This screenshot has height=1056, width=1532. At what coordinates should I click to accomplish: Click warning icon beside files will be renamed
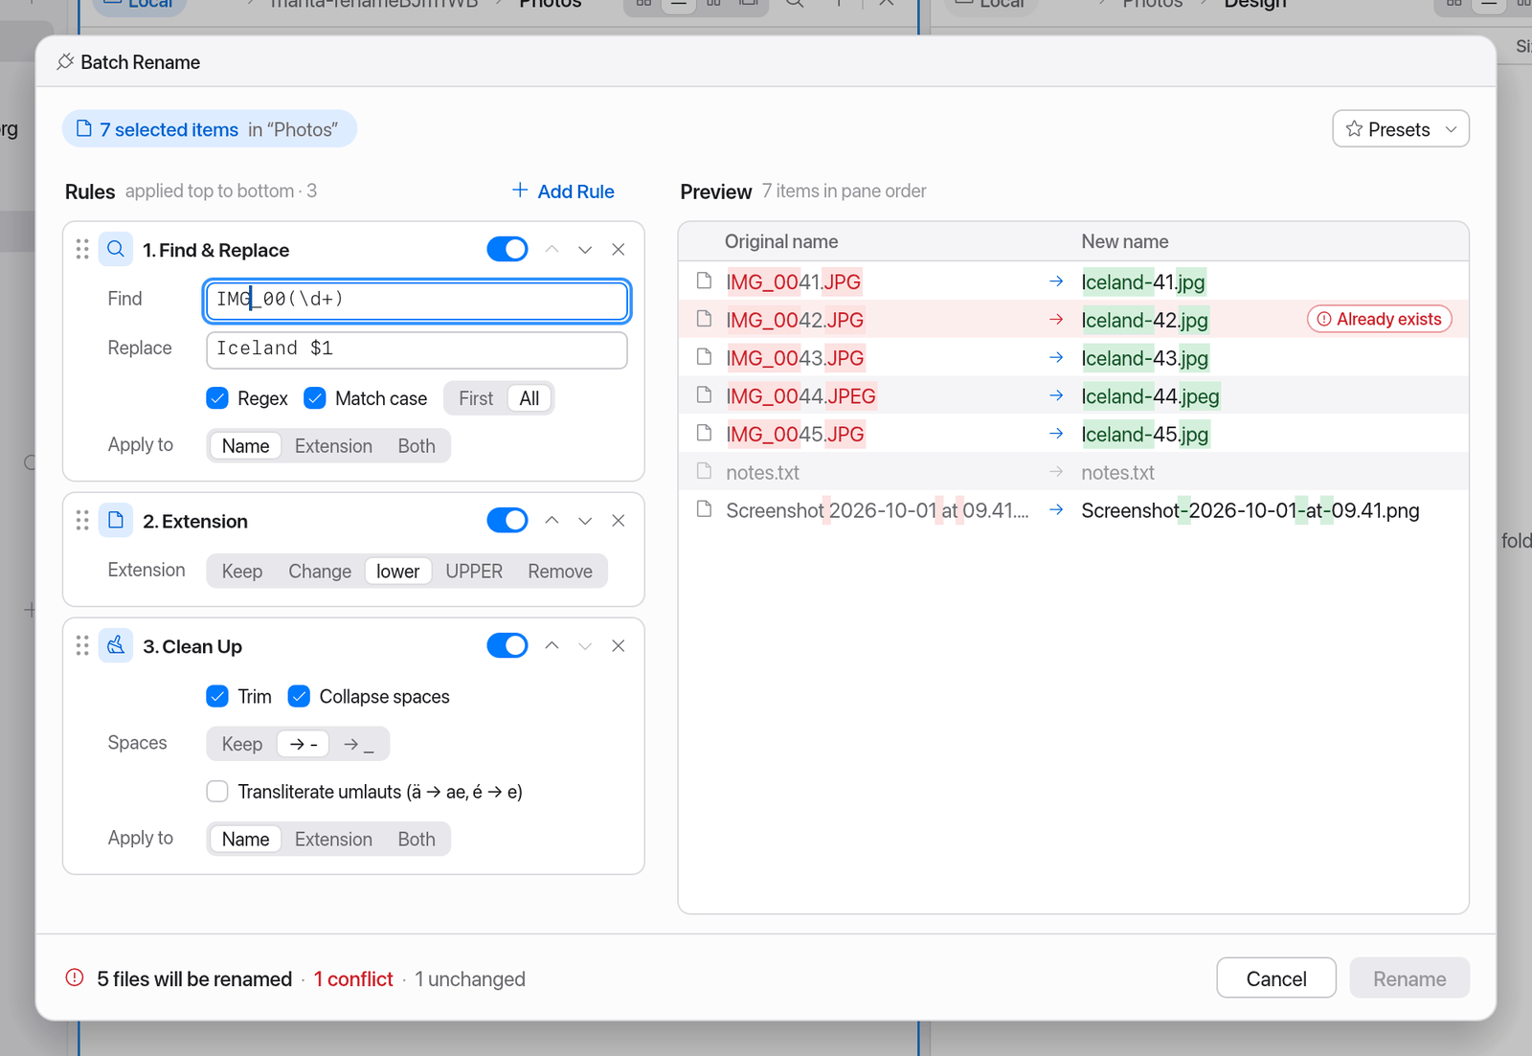tap(75, 978)
